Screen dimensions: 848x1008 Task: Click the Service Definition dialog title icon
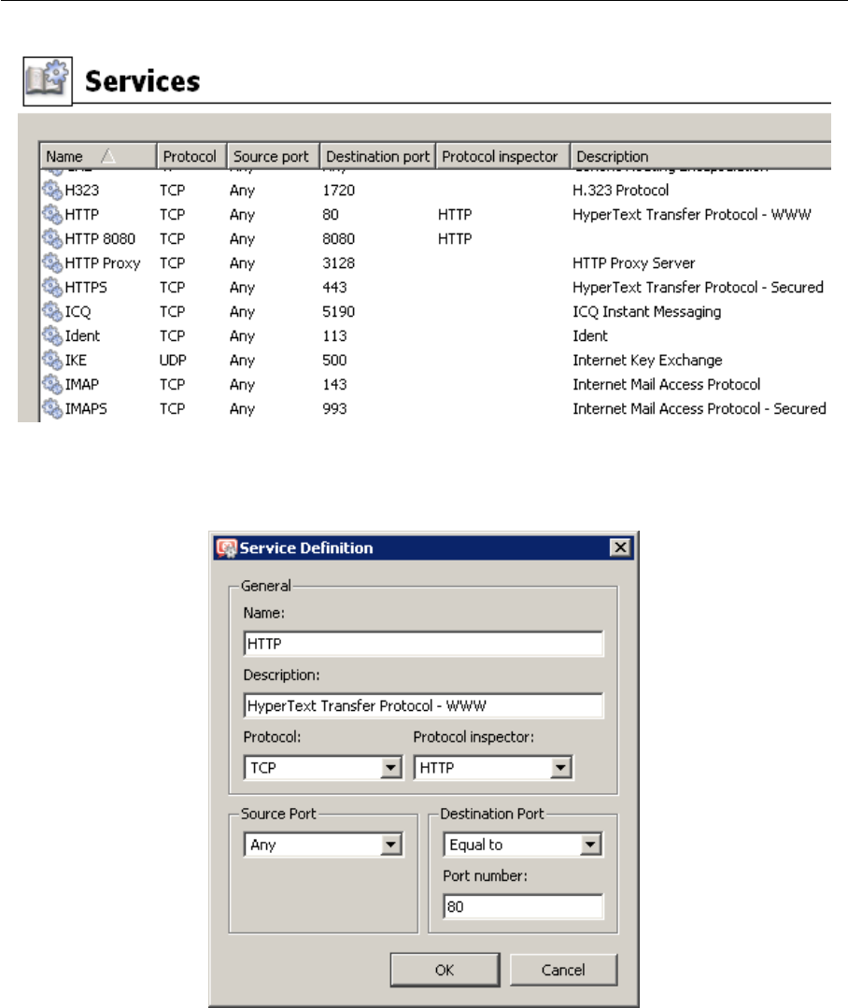(227, 548)
